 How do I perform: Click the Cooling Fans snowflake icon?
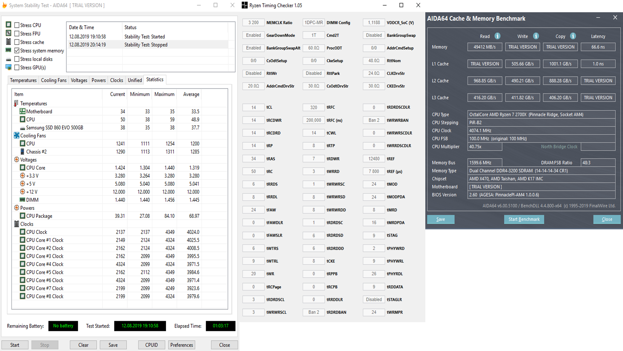17,135
